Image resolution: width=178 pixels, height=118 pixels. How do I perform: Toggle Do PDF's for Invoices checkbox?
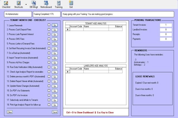(49, 95)
